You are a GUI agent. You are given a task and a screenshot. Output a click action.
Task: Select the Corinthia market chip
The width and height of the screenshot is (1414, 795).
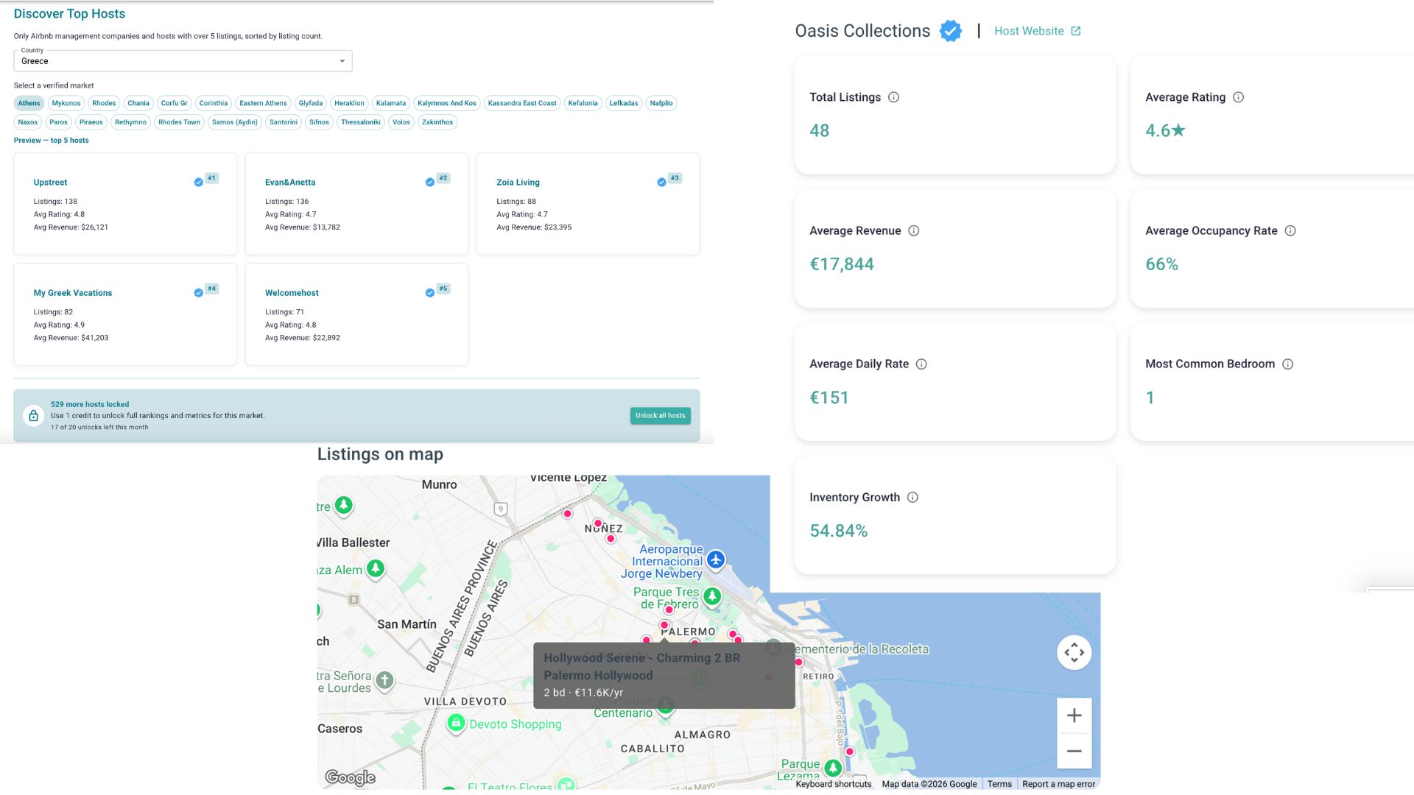click(x=214, y=103)
